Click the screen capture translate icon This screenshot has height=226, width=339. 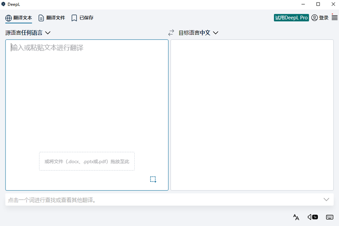(153, 179)
